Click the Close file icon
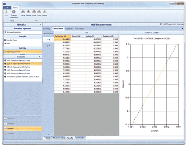Screen dimensions: 187x146 [34, 12]
